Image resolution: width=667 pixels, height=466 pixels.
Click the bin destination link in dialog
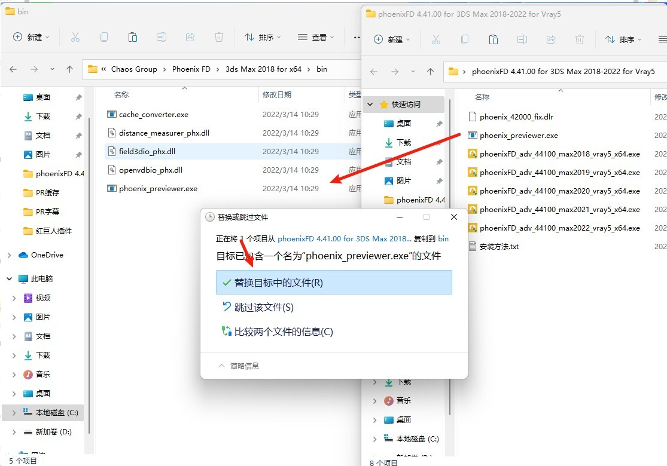pos(443,239)
